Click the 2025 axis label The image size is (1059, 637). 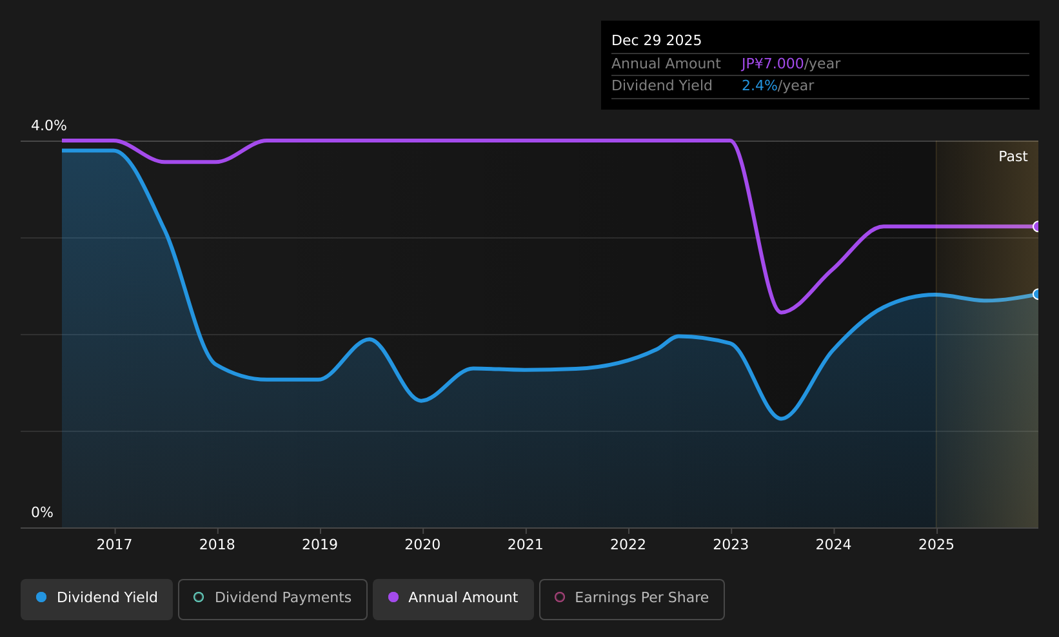click(x=936, y=545)
